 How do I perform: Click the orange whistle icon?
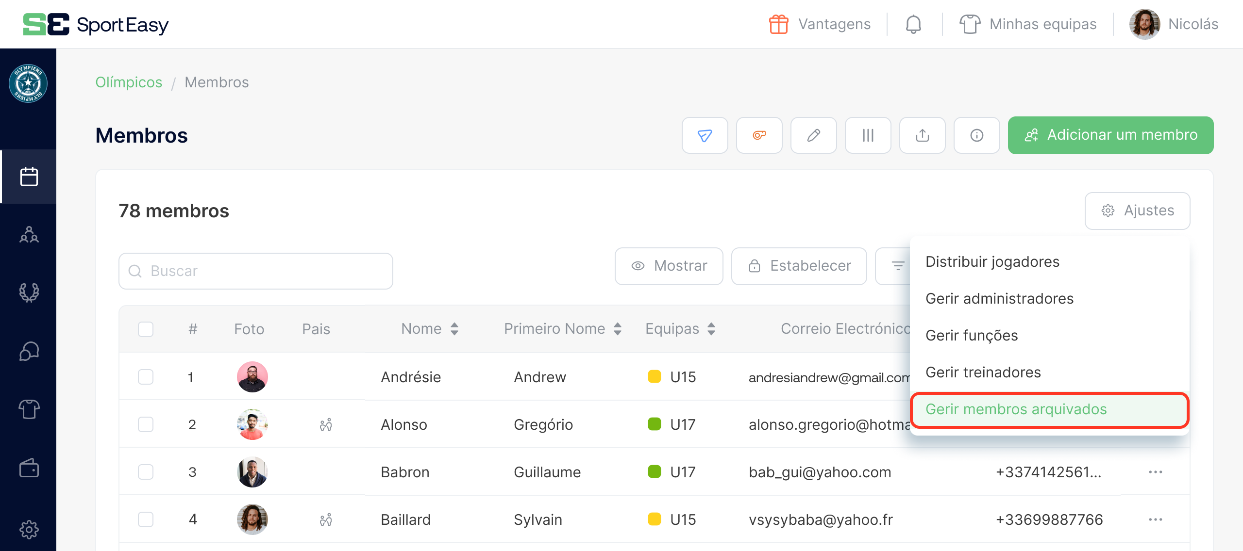click(x=759, y=135)
